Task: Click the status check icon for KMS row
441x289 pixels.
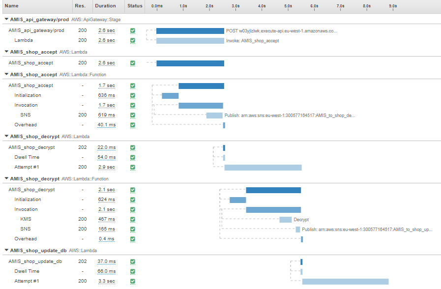Action: point(132,219)
